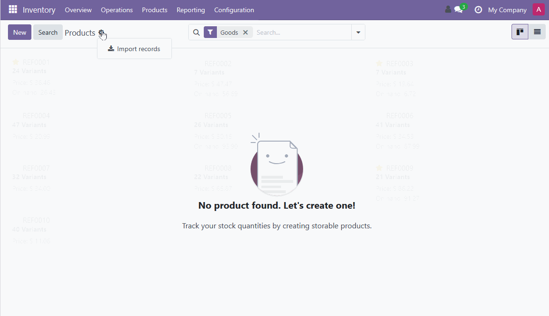Click the gear icon next to Products
549x316 pixels.
point(101,32)
